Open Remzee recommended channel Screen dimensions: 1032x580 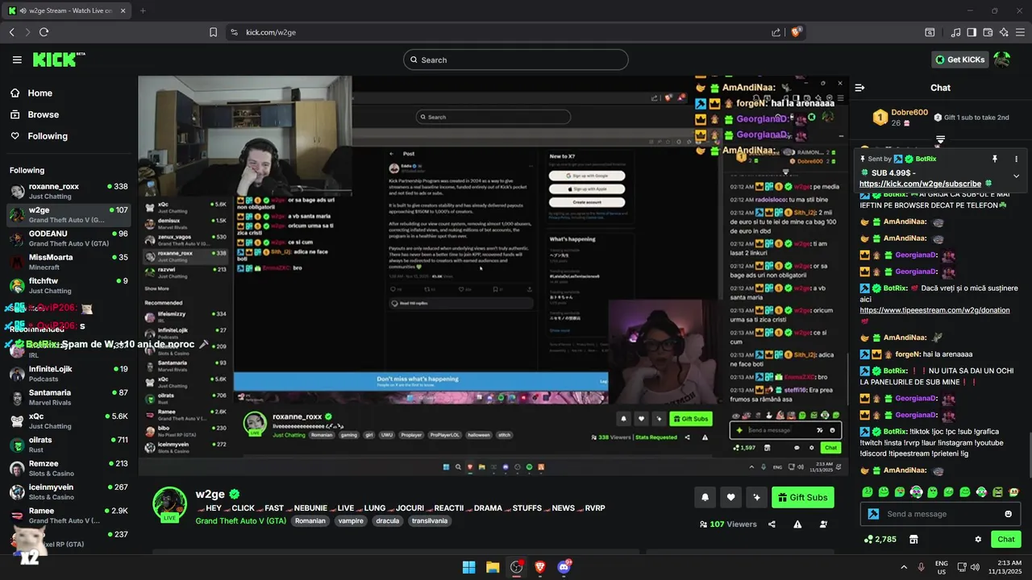[x=69, y=468]
